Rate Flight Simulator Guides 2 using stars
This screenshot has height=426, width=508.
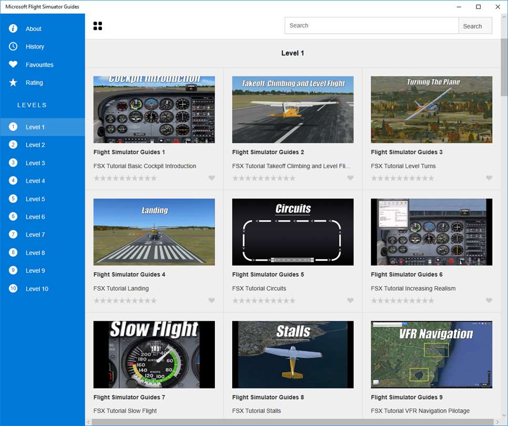[264, 178]
